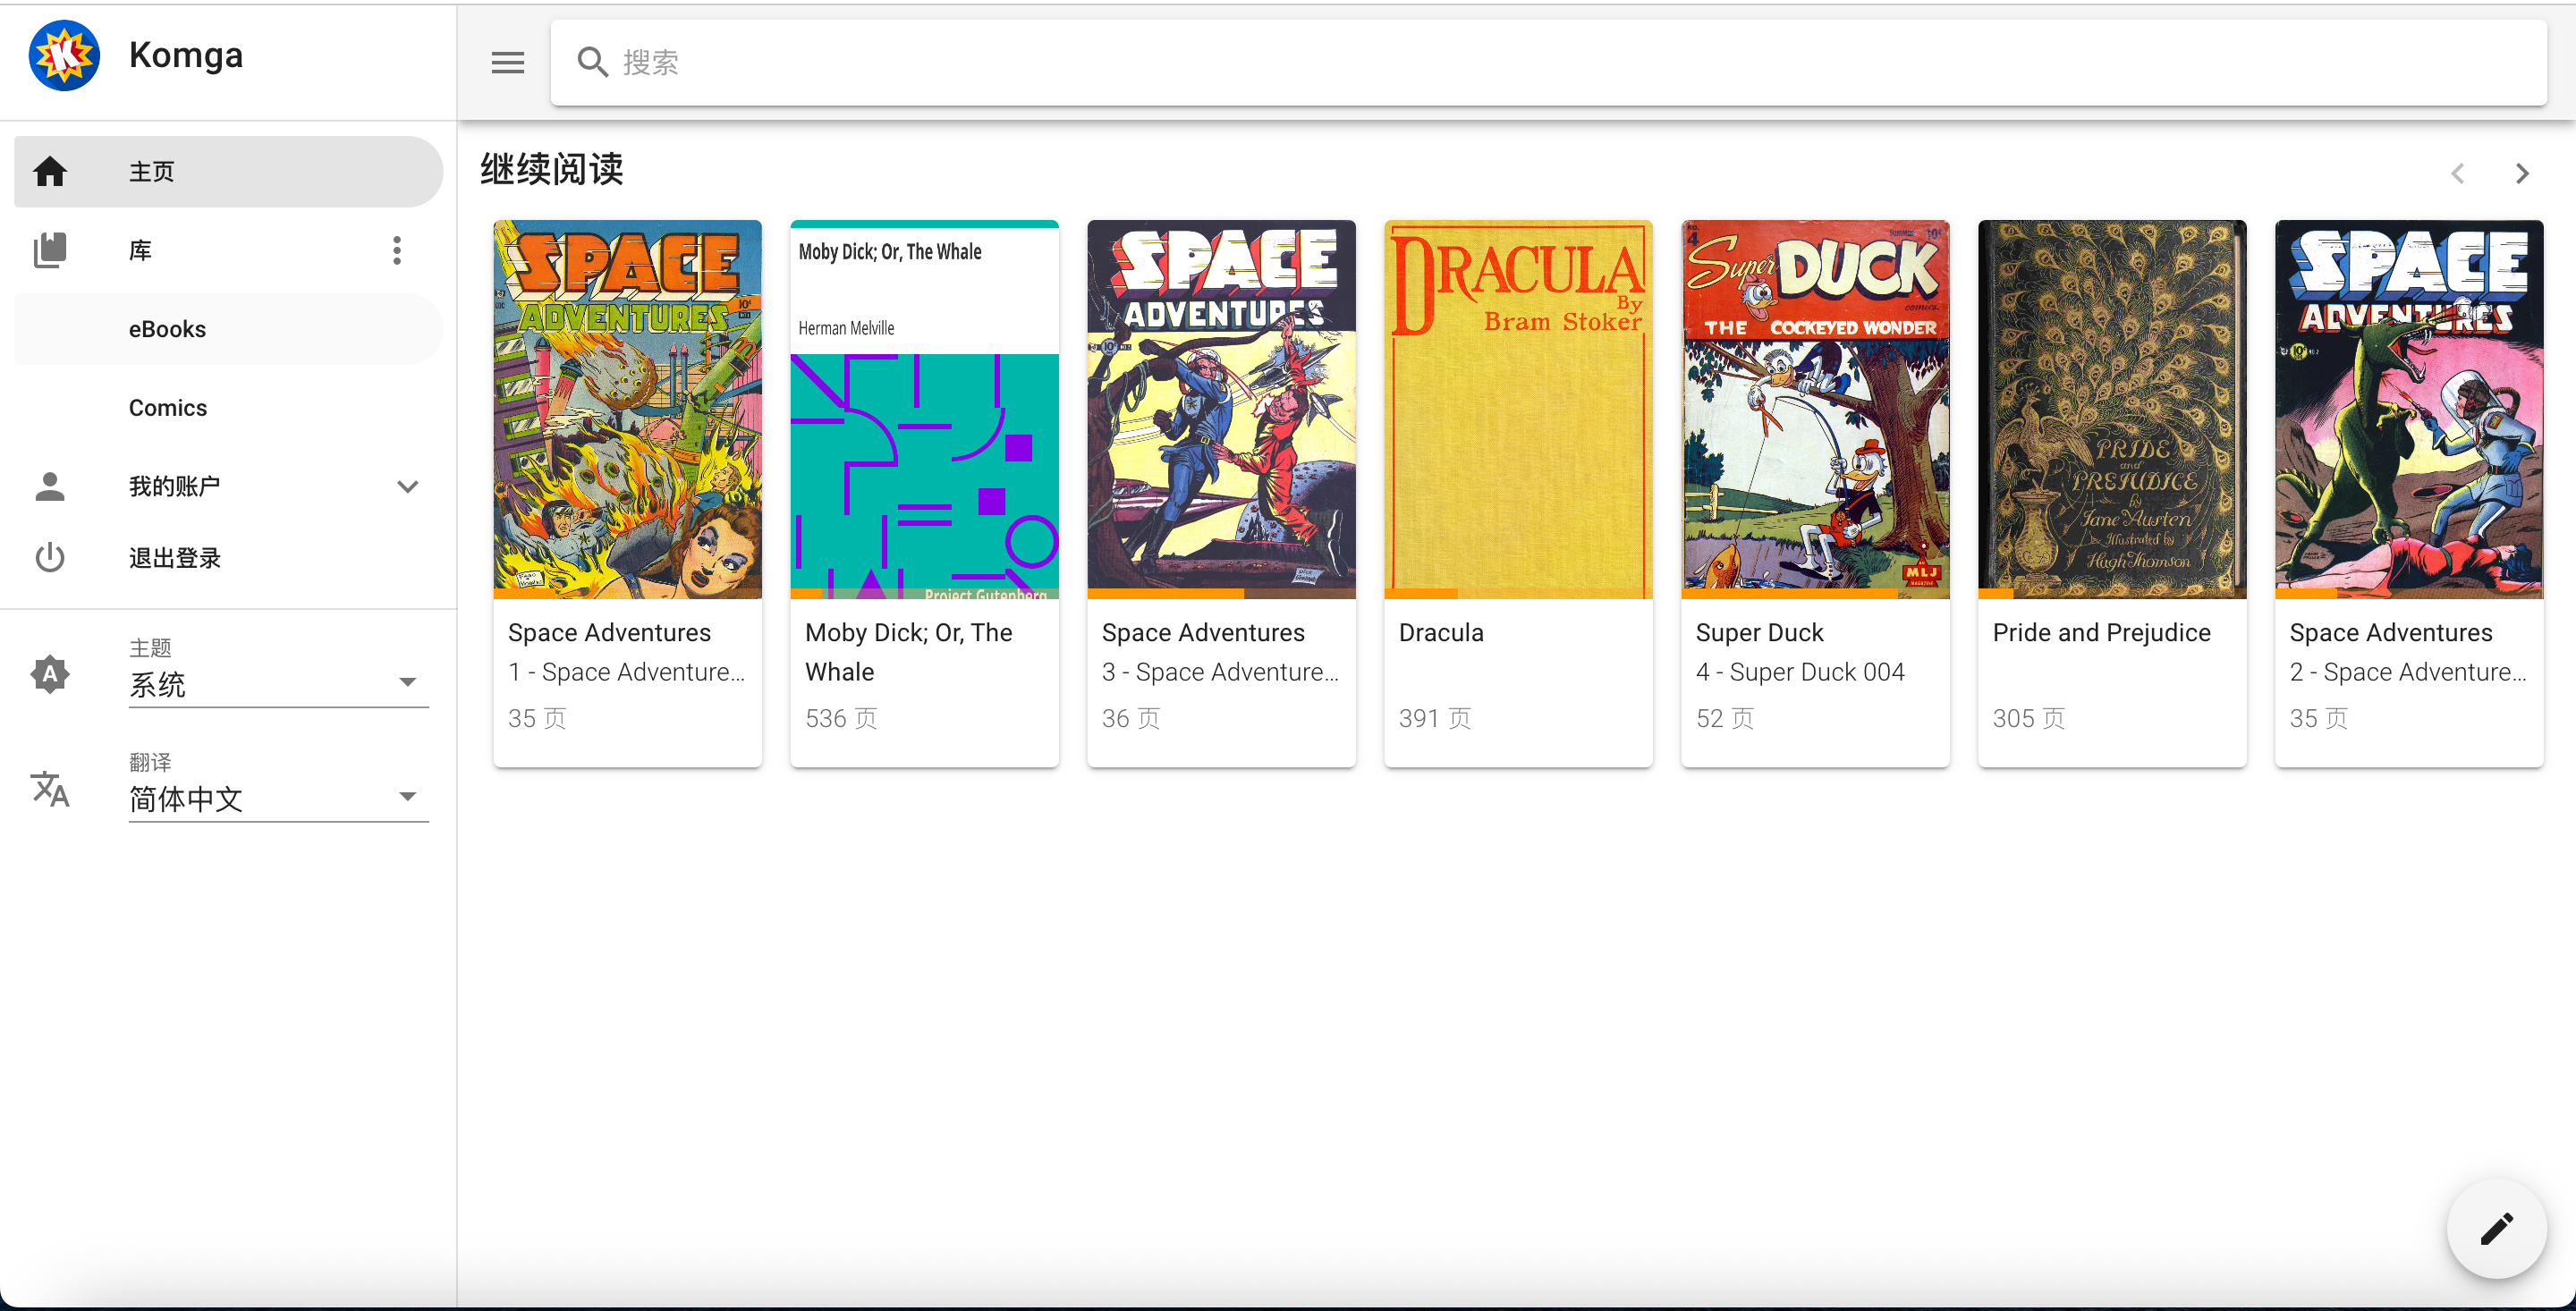This screenshot has width=2576, height=1311.
Task: Click the magnifier search icon
Action: pos(592,63)
